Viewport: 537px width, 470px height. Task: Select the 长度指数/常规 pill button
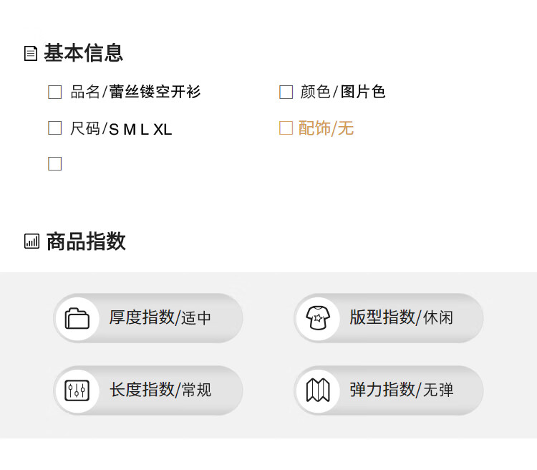pos(148,390)
